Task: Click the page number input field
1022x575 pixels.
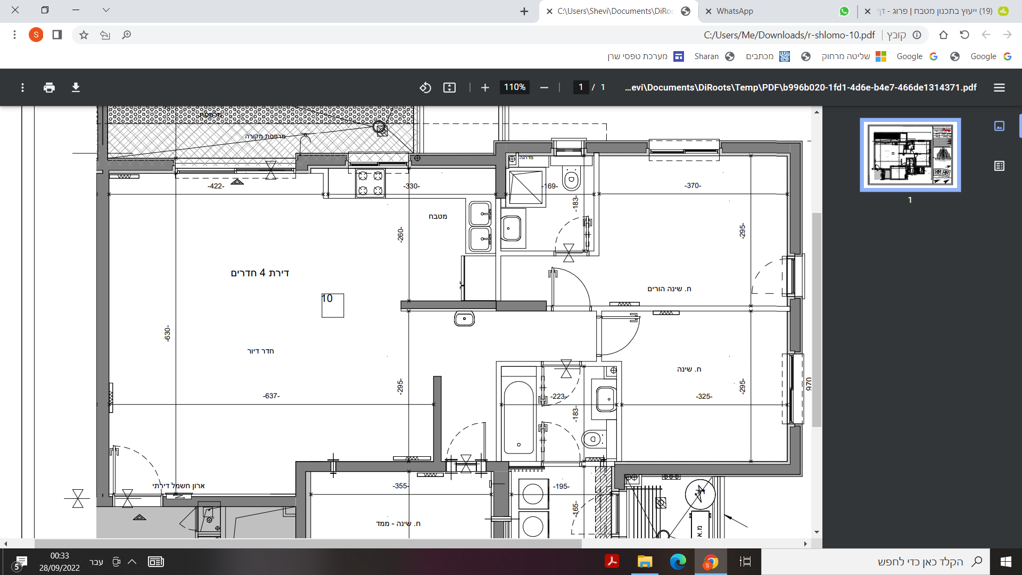Action: pyautogui.click(x=580, y=87)
